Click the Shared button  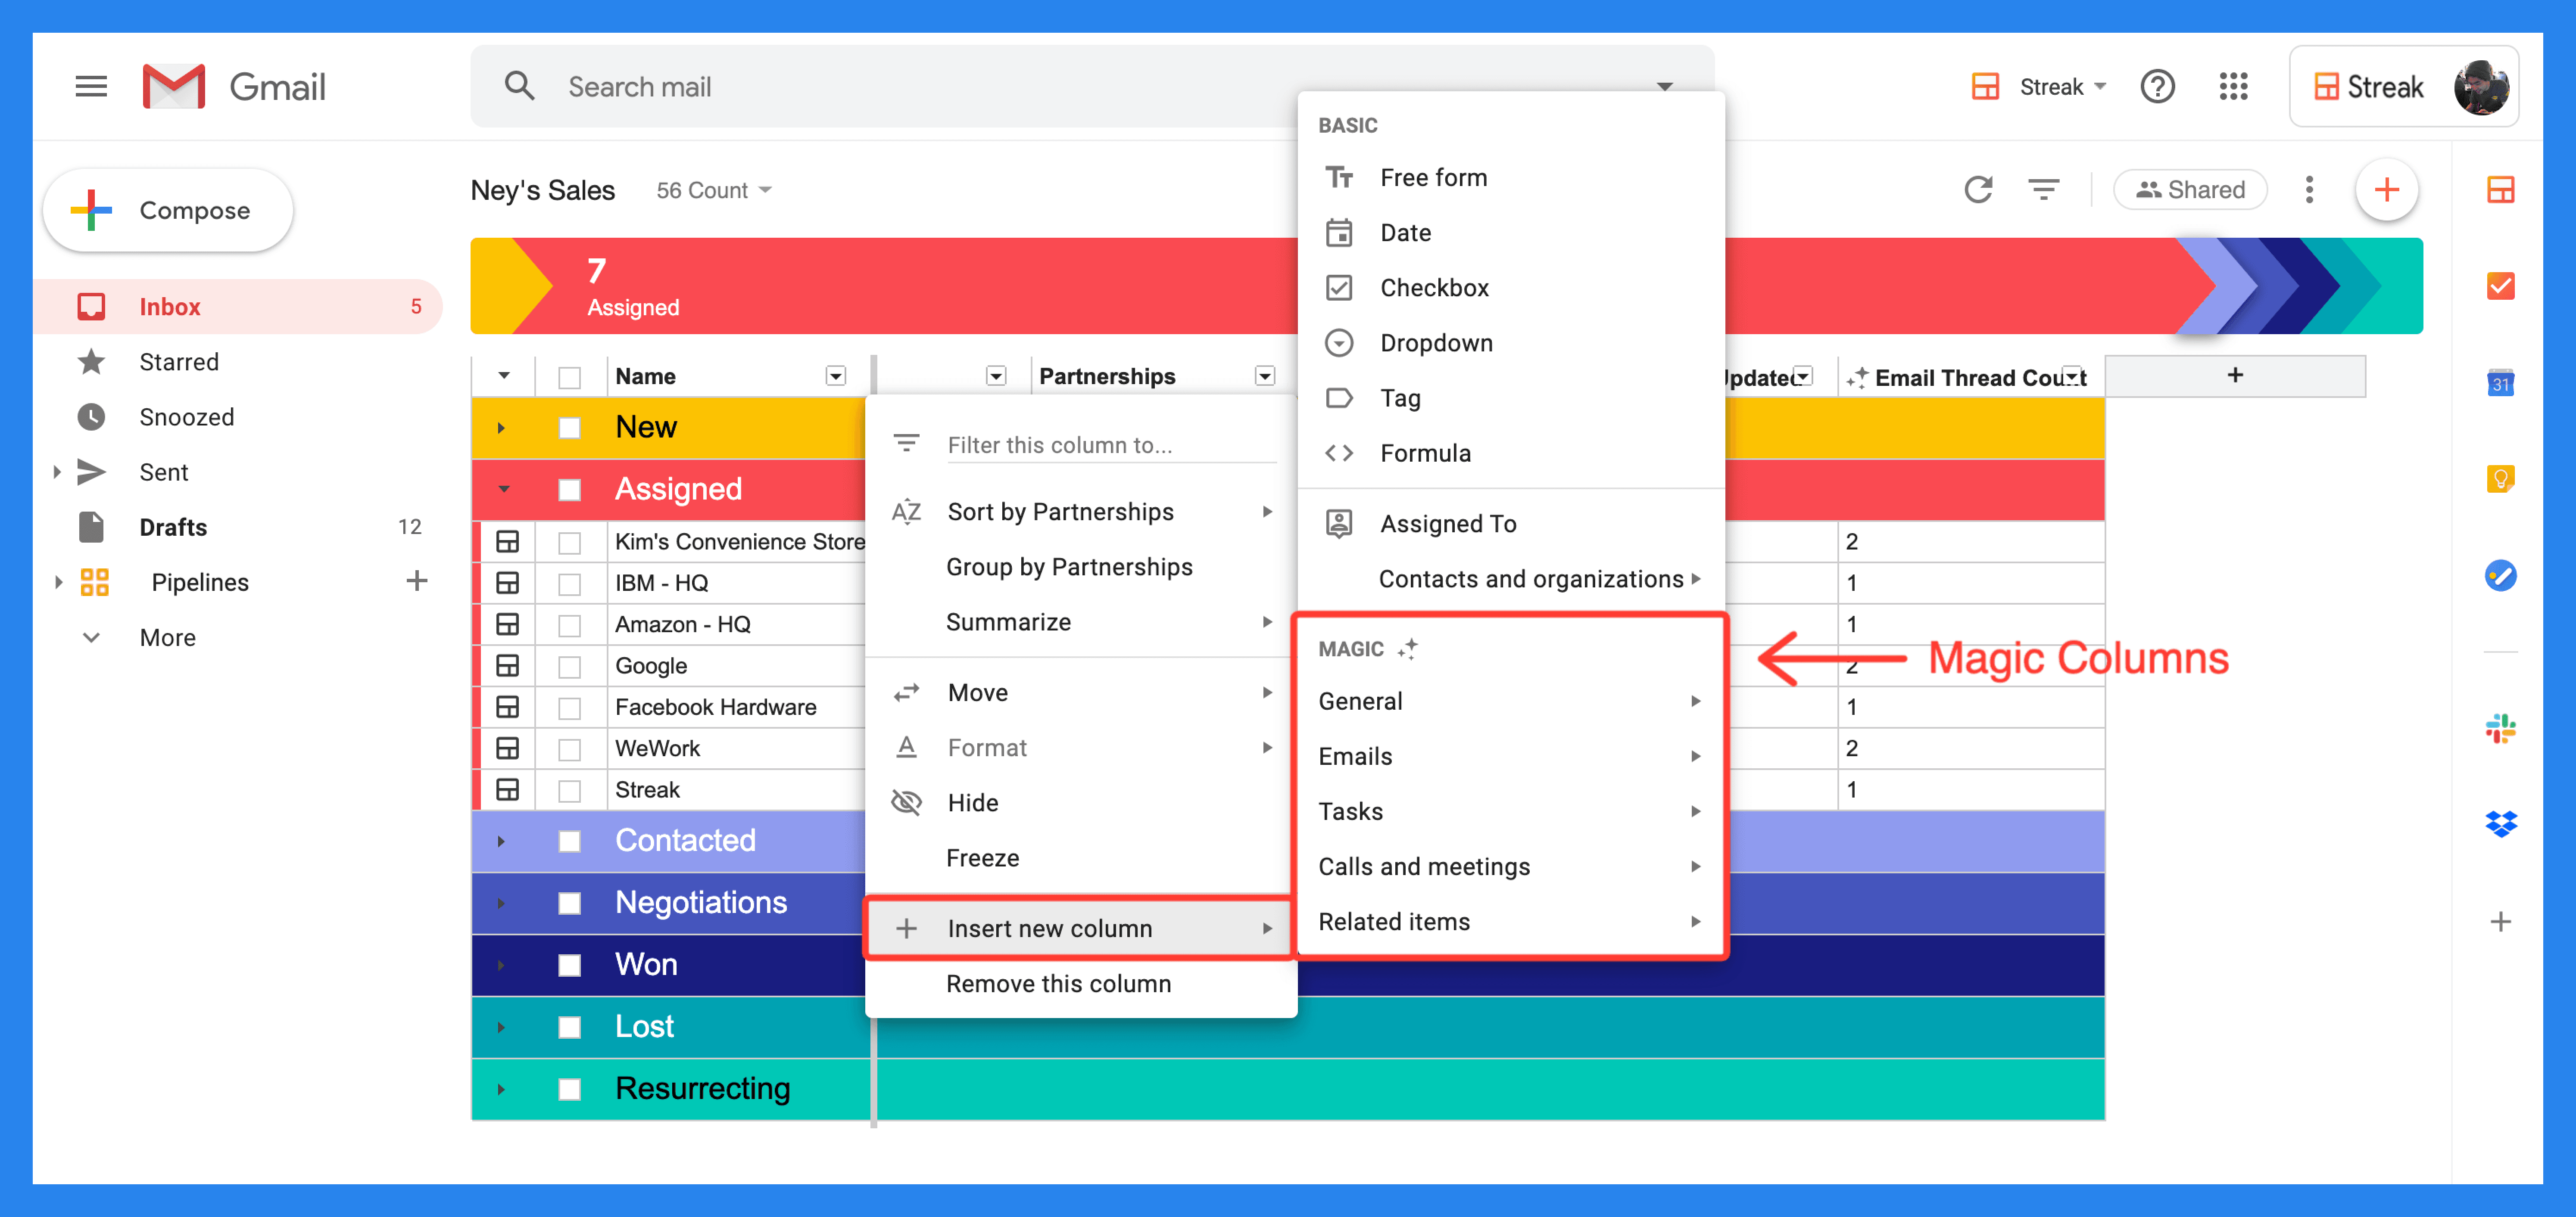tap(2190, 190)
